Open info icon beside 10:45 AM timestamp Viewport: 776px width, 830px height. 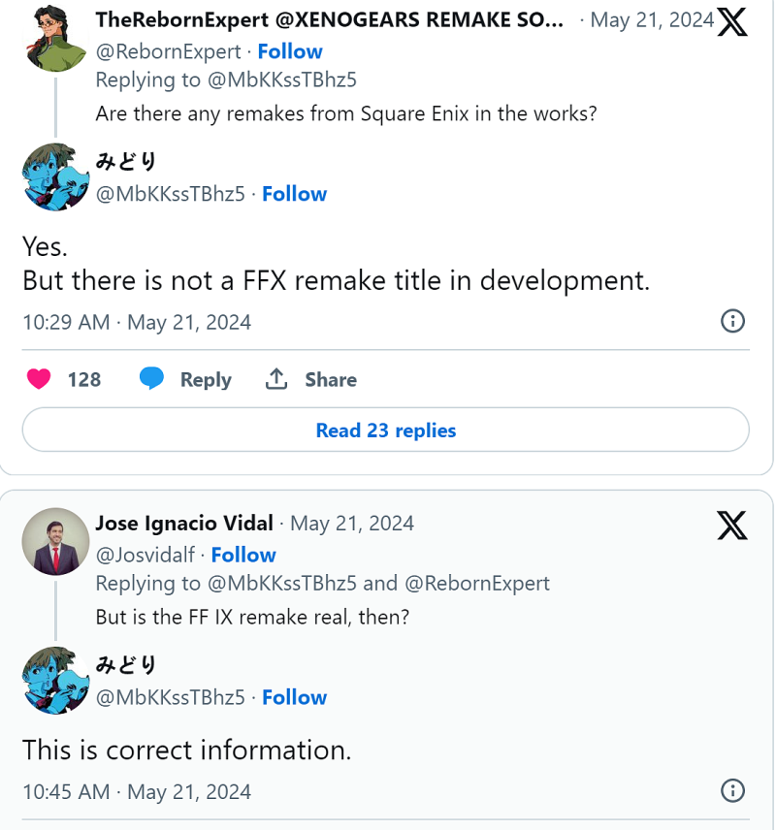[732, 791]
